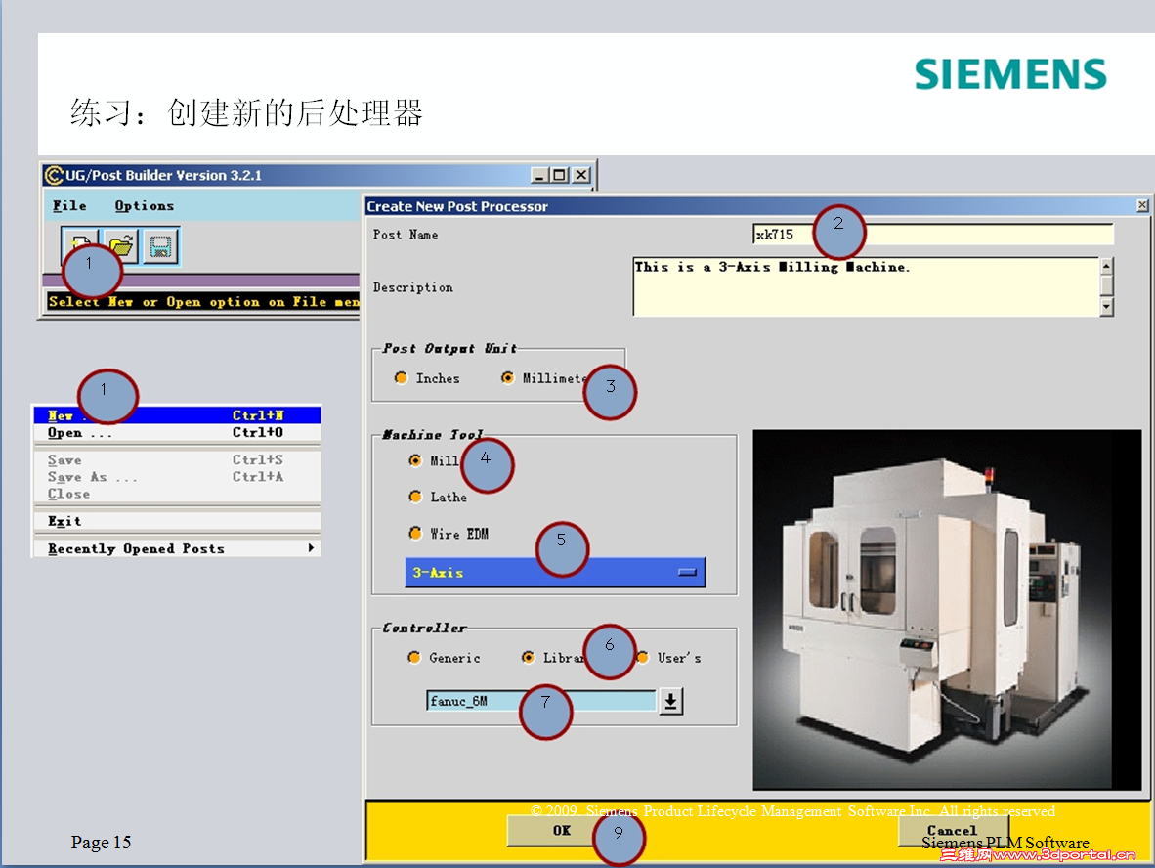The width and height of the screenshot is (1155, 868).
Task: Click the Post Name input field
Action: [932, 235]
